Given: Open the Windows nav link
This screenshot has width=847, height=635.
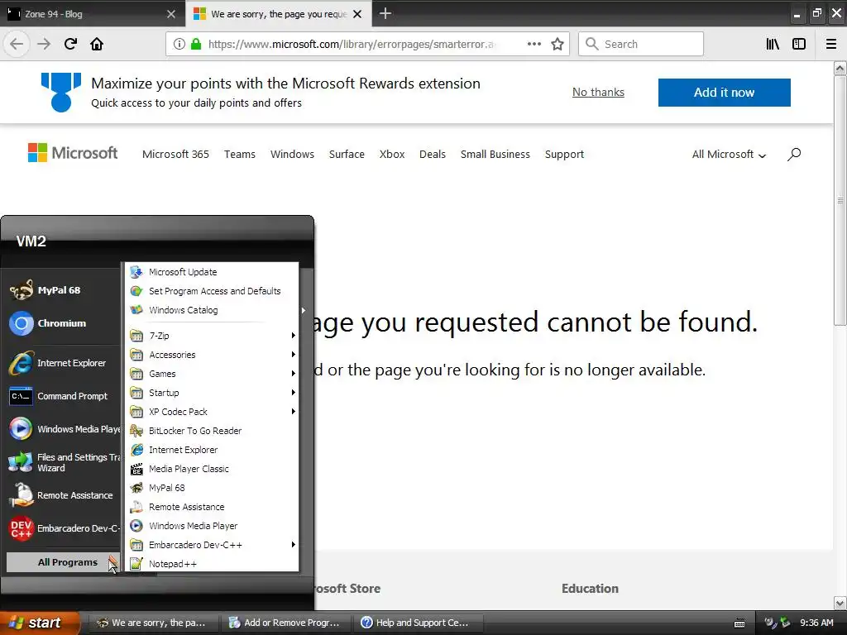Looking at the screenshot, I should [x=292, y=155].
